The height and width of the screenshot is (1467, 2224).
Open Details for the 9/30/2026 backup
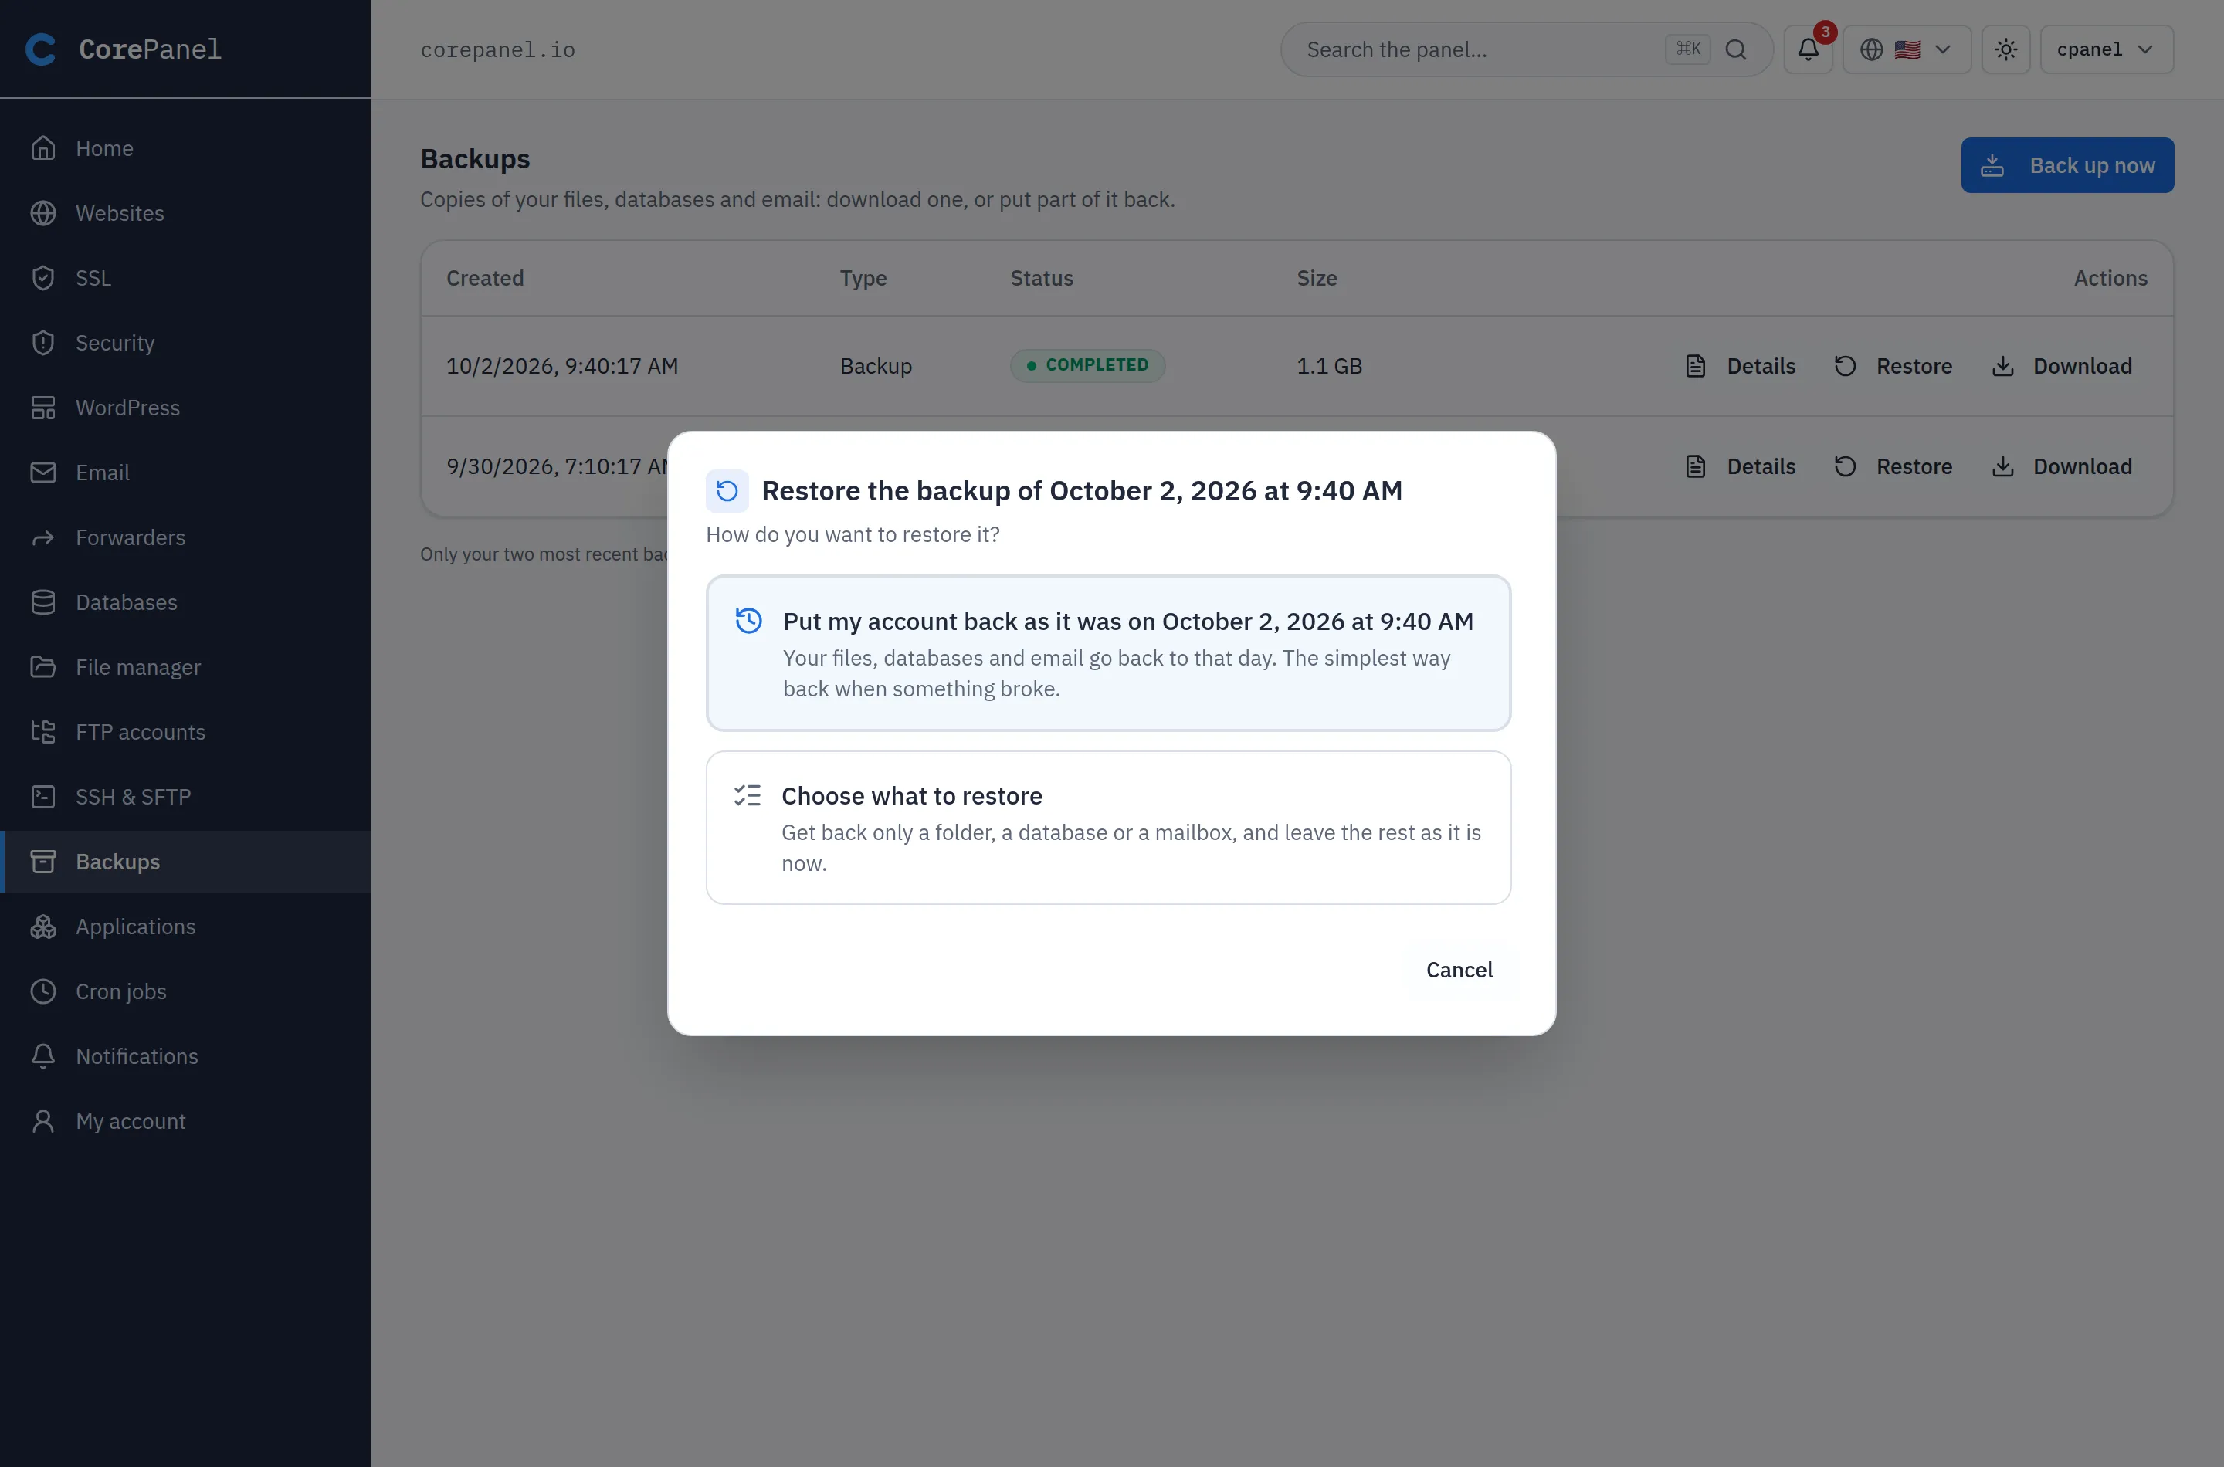pyautogui.click(x=1739, y=466)
